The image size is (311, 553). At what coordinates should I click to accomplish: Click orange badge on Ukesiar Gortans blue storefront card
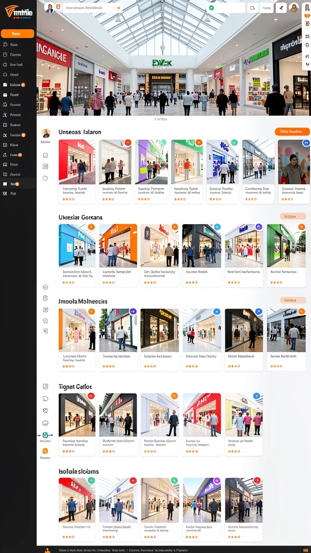[91, 227]
